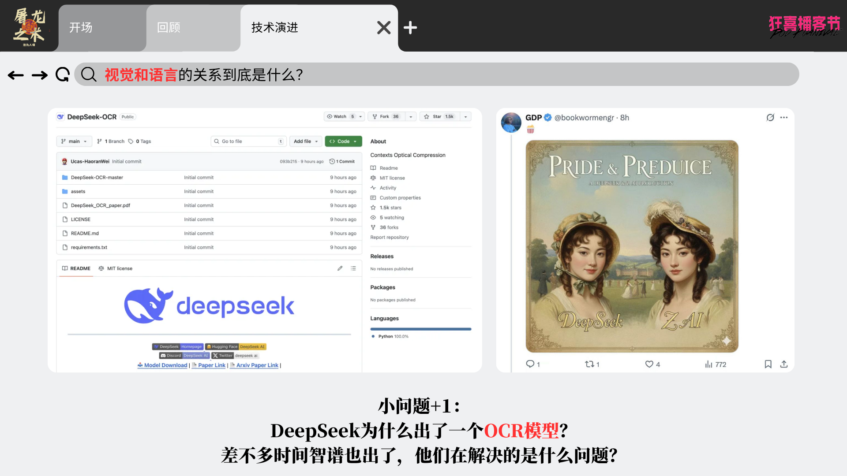847x476 pixels.
Task: Click the retweet icon
Action: click(x=589, y=364)
